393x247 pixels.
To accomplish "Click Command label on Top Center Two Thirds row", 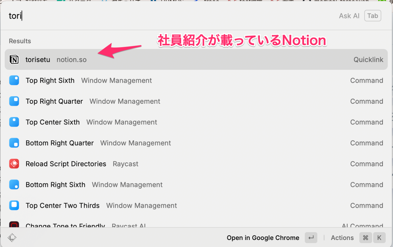I will pos(367,206).
